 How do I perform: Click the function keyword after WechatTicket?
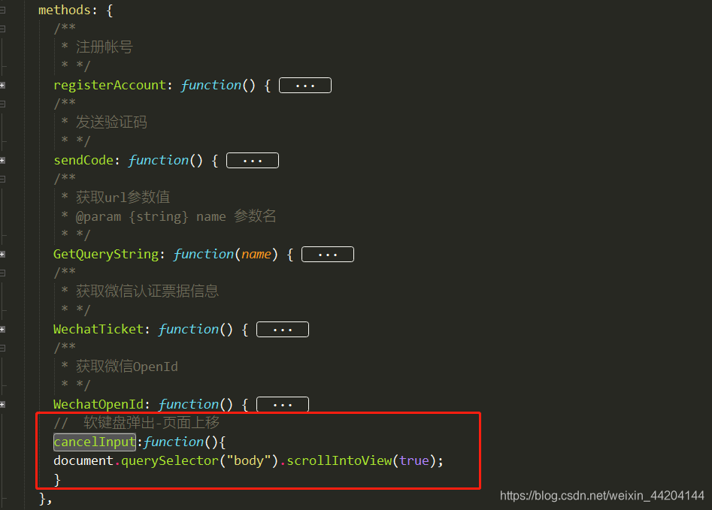189,329
